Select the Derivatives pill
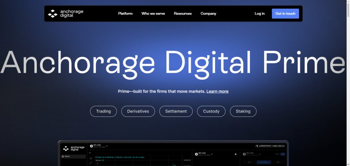 tap(138, 111)
